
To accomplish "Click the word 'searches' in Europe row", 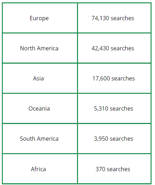I will click(122, 18).
